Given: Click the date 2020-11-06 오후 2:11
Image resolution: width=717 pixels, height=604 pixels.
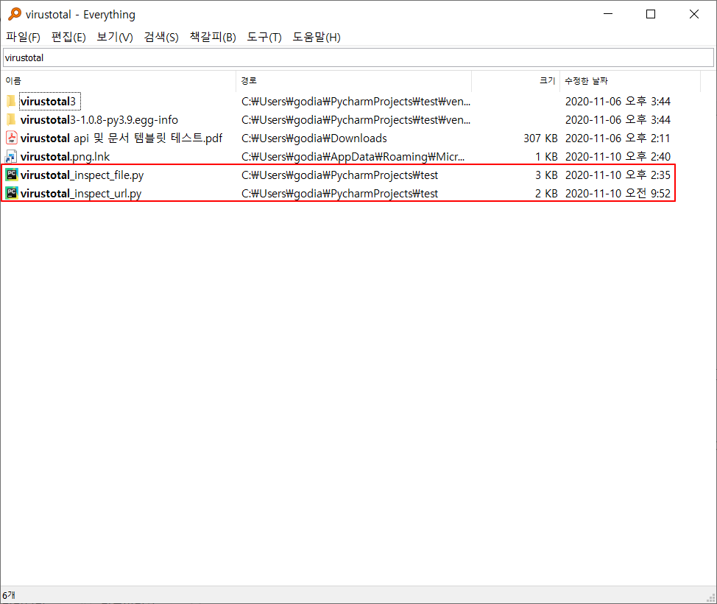Looking at the screenshot, I should (618, 138).
